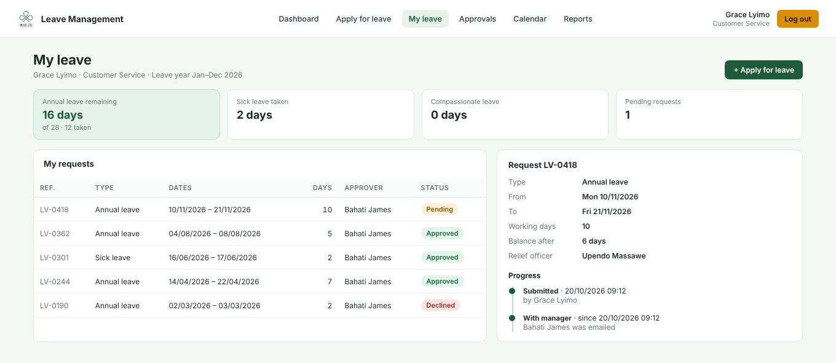
Task: Click Approved badge for LV-0301
Action: coord(442,257)
